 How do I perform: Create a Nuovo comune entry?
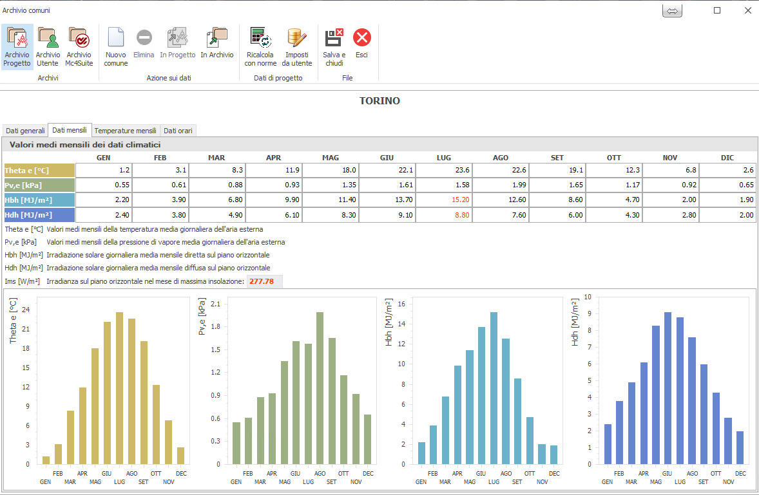(116, 46)
